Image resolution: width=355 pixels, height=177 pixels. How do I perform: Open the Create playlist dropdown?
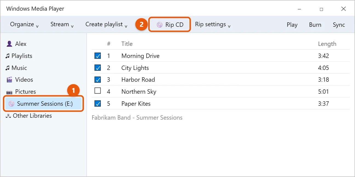coord(107,24)
